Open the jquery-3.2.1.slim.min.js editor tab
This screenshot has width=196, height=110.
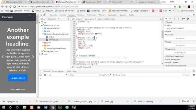tap(106, 19)
